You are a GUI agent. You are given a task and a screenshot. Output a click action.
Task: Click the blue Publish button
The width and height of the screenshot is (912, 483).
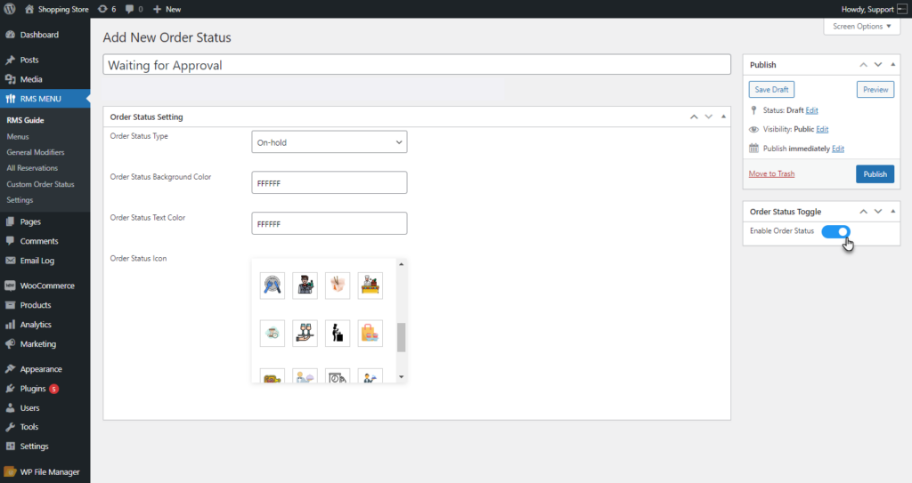(x=875, y=173)
